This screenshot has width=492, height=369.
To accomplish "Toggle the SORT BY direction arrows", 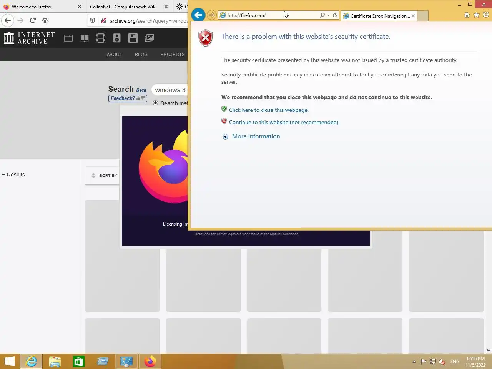I will pyautogui.click(x=93, y=176).
